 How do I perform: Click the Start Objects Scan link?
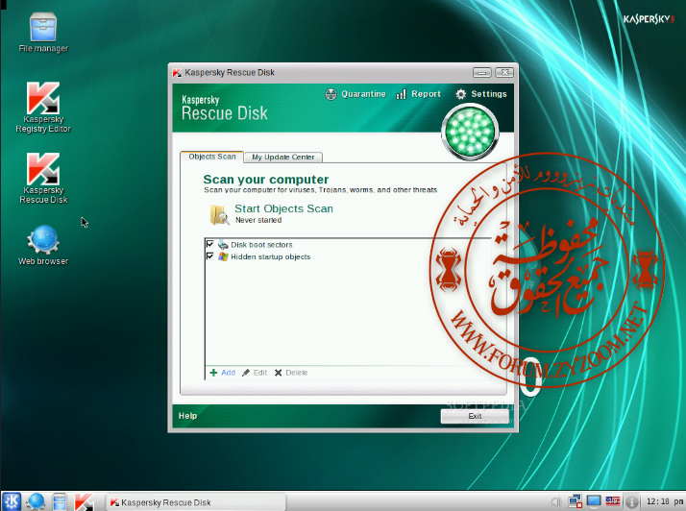pyautogui.click(x=283, y=208)
